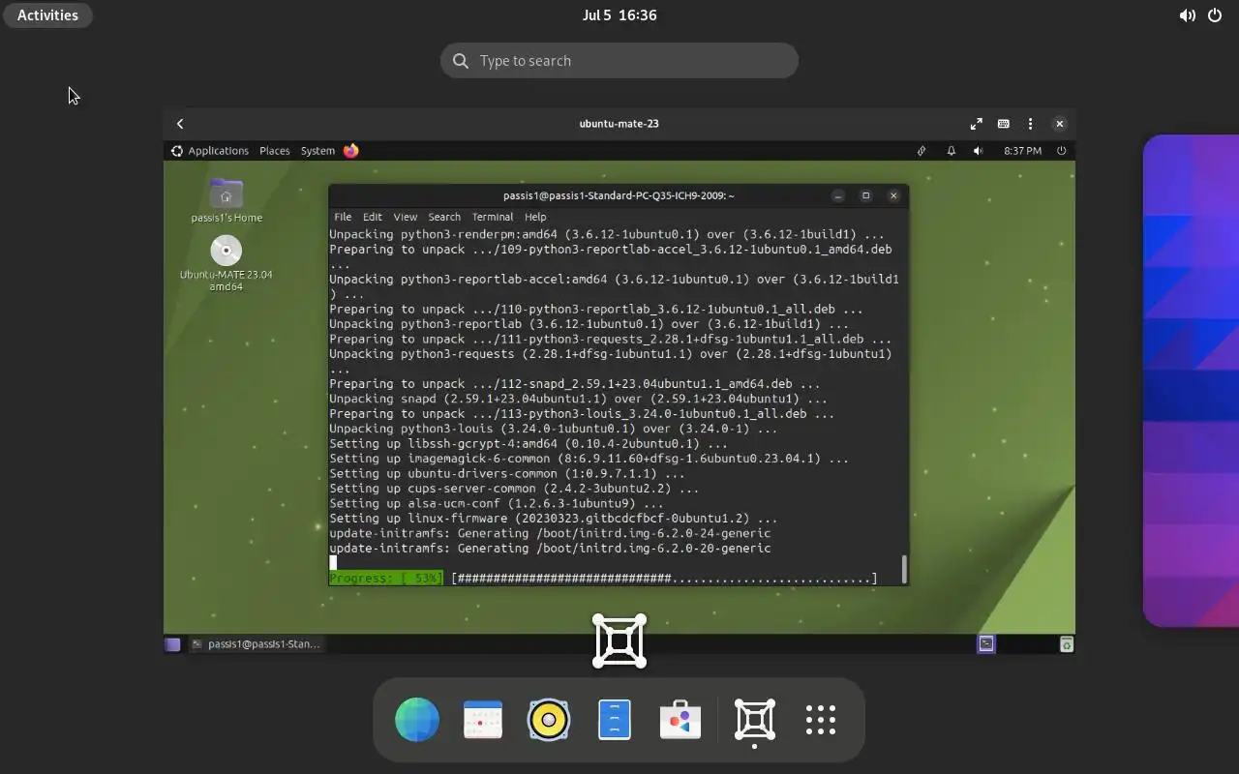Open the Trash icon in bottom panel
1239x774 pixels.
click(1066, 644)
